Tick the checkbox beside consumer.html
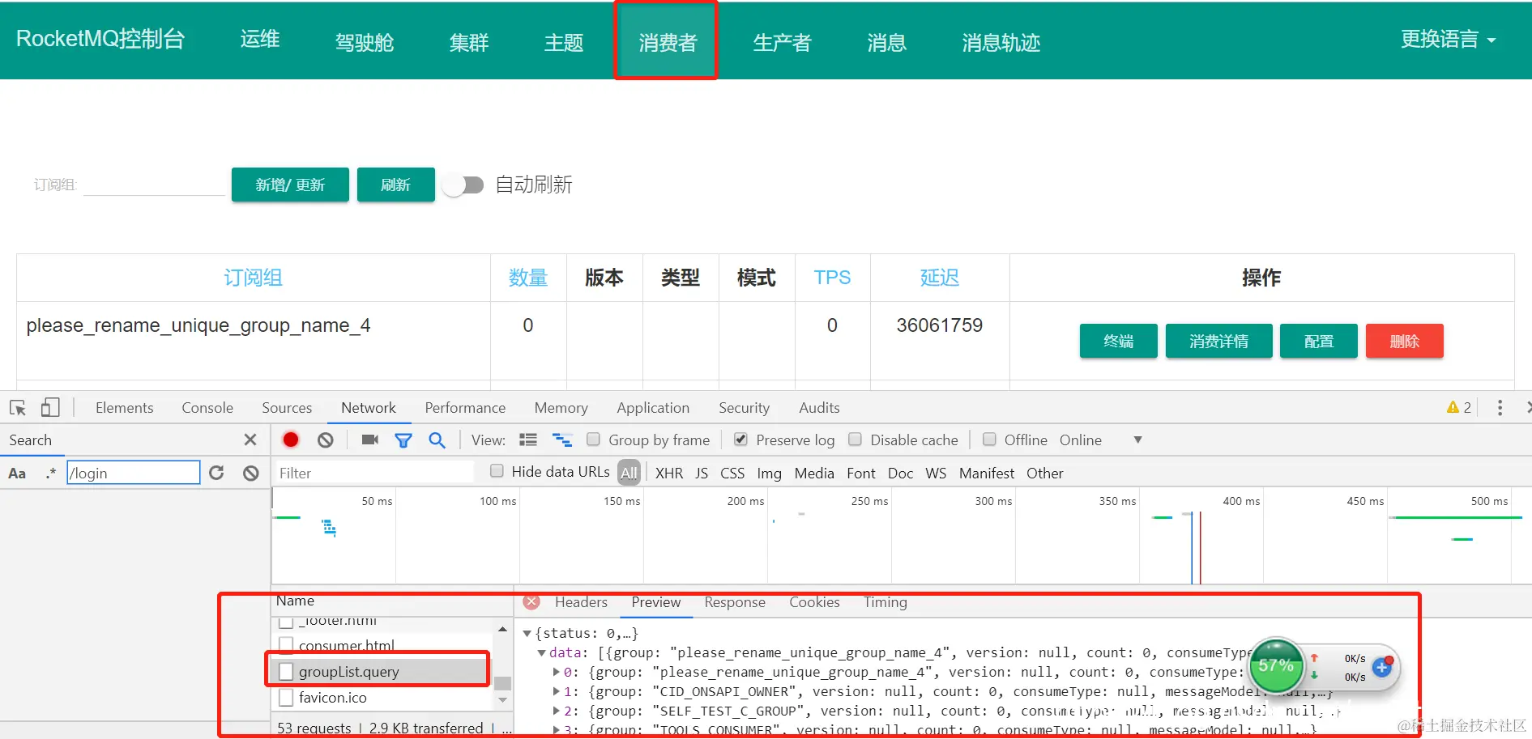The width and height of the screenshot is (1532, 739). coord(286,645)
